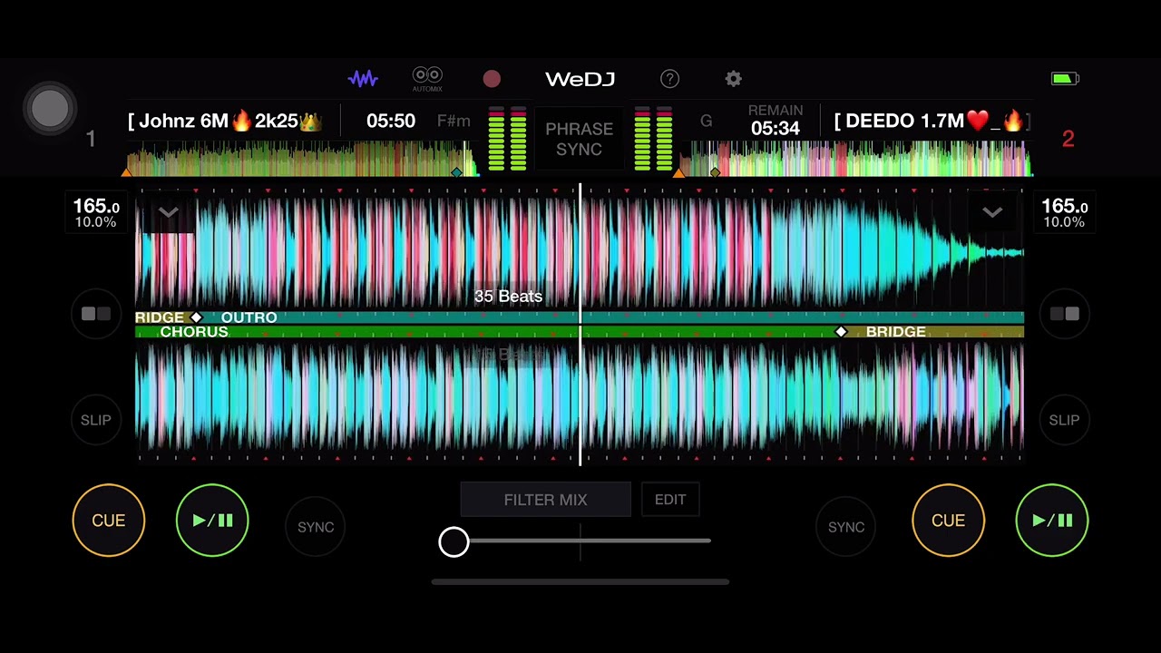
Task: Tap the deck 1 jog wheel button
Action: point(50,109)
